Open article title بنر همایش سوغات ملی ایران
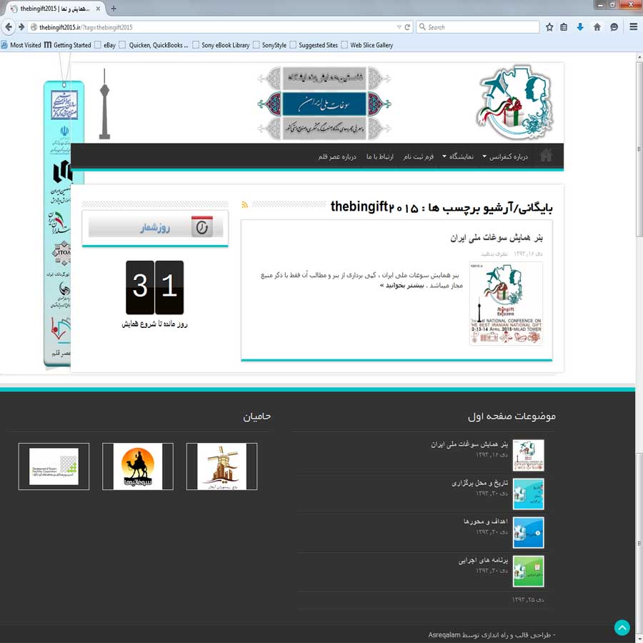643x643 pixels. pyautogui.click(x=497, y=237)
